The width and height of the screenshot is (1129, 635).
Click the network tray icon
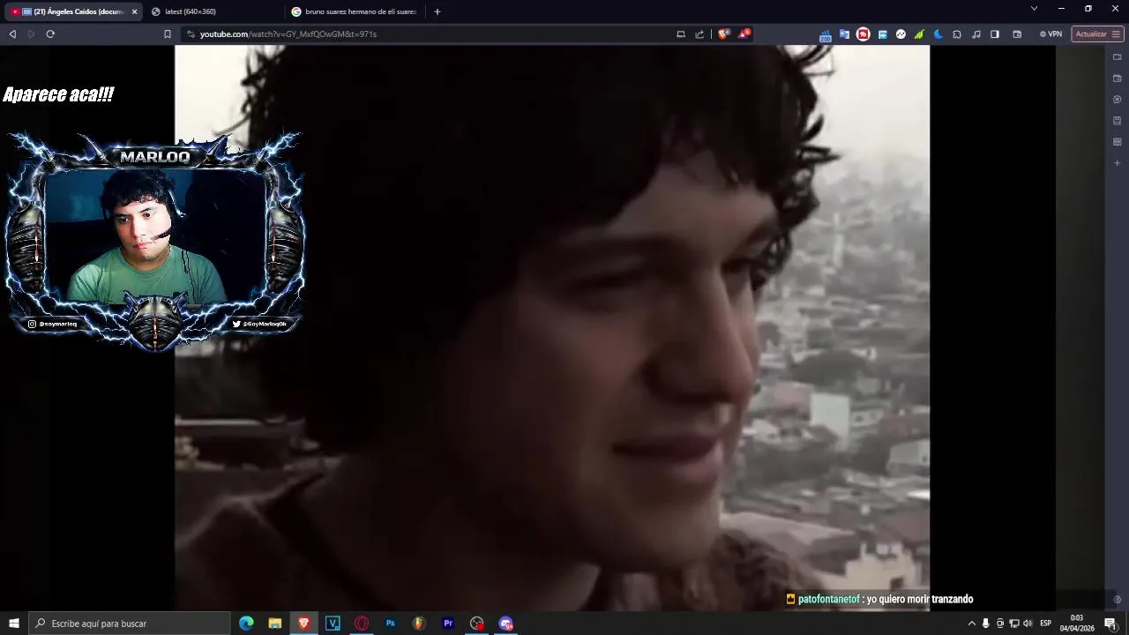point(1014,624)
